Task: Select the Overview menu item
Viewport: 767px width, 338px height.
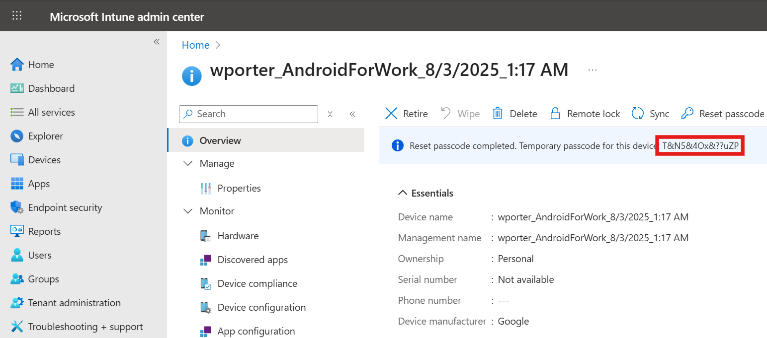Action: [x=266, y=140]
